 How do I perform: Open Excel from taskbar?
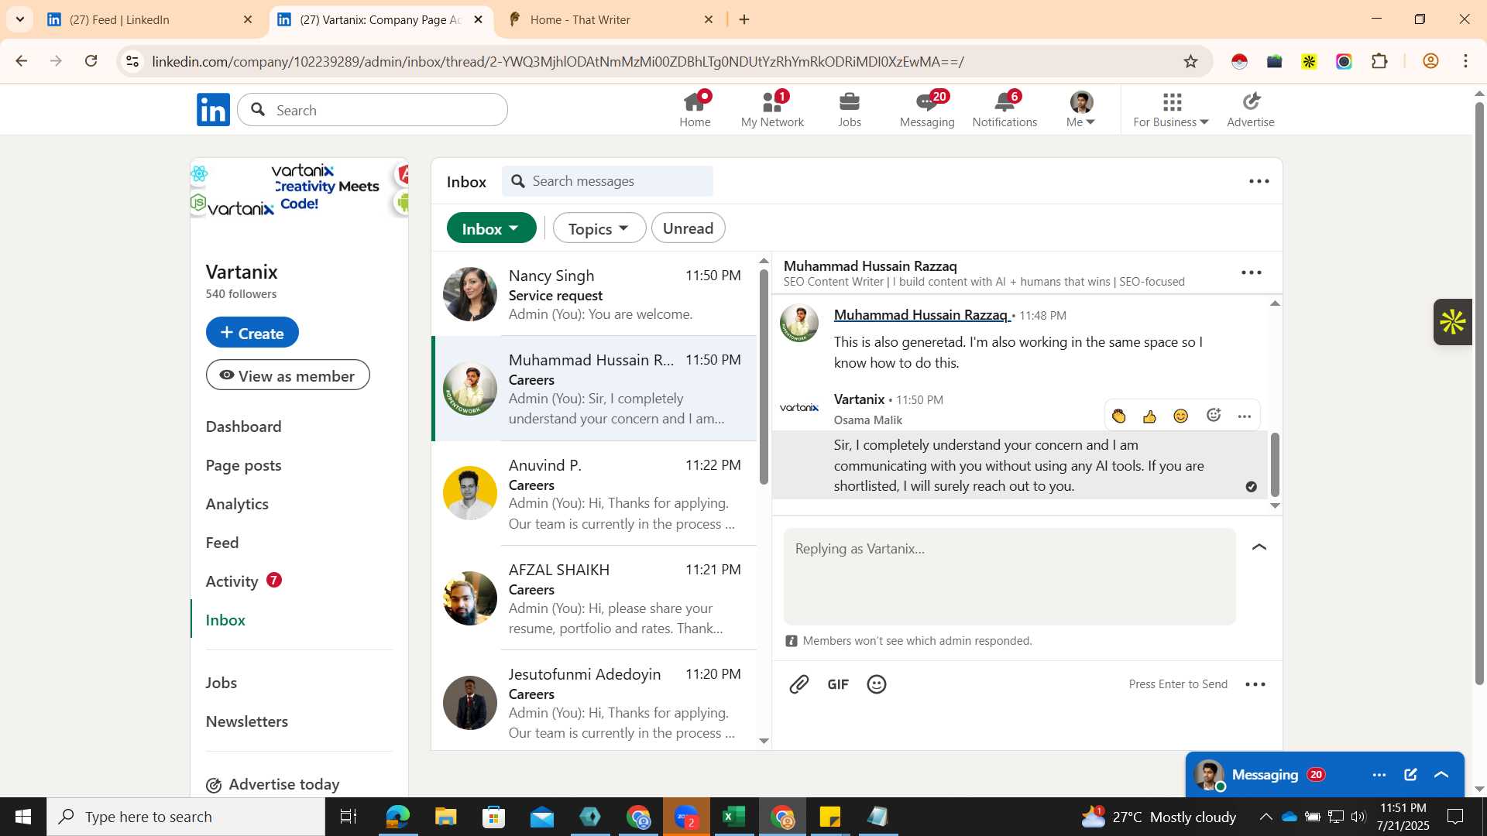point(733,817)
